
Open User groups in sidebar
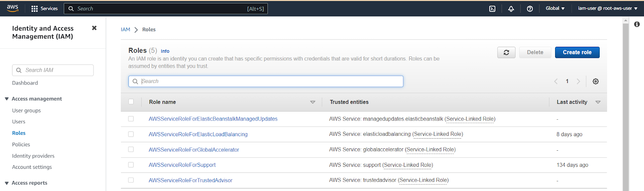(27, 110)
